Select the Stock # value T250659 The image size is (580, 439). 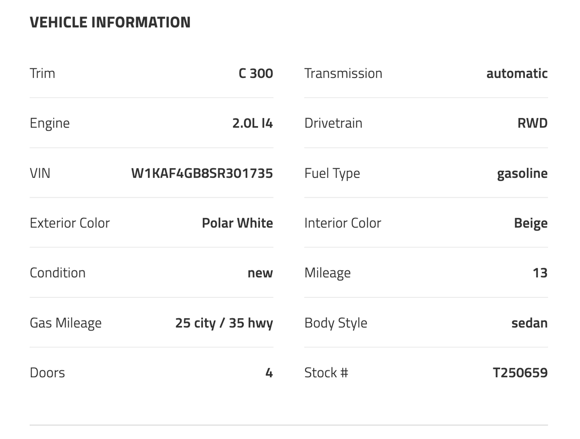pos(520,373)
